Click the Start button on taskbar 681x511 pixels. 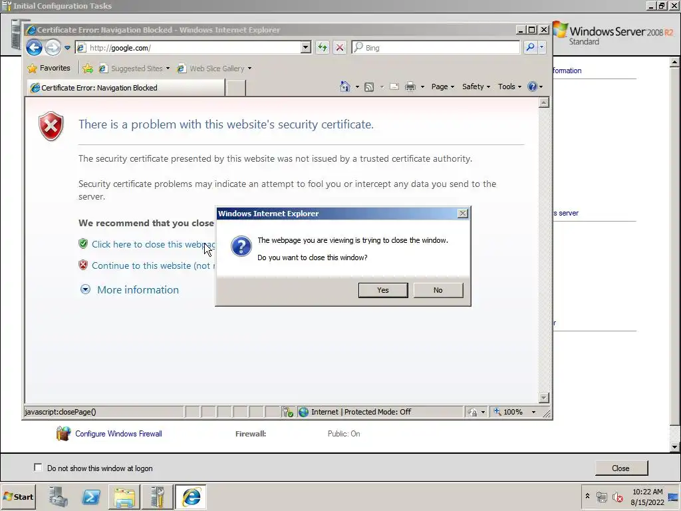(x=18, y=496)
